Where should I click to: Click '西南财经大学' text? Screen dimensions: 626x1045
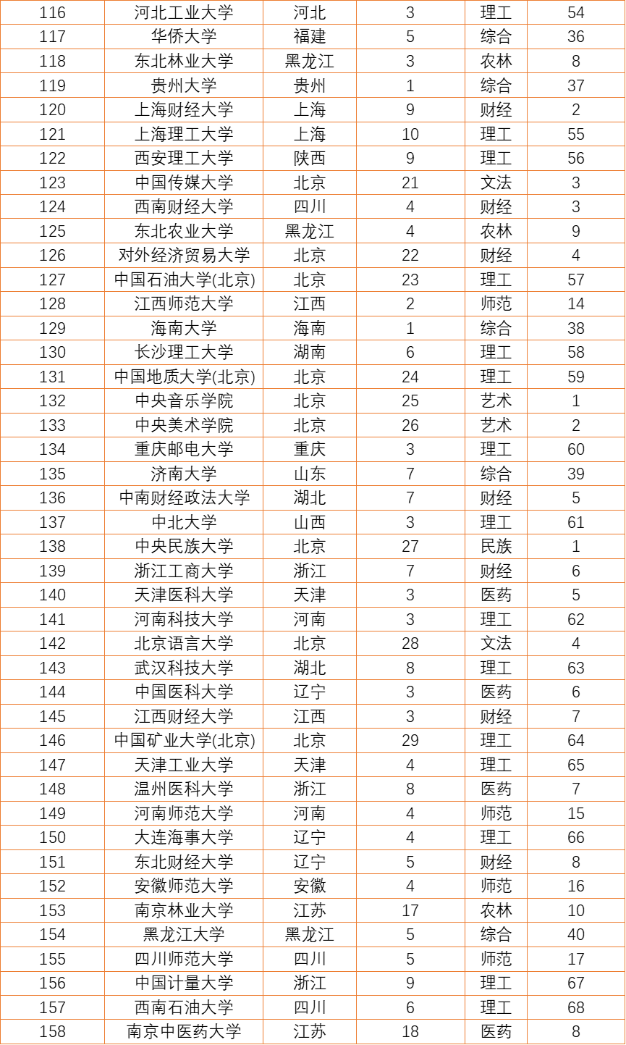point(184,206)
